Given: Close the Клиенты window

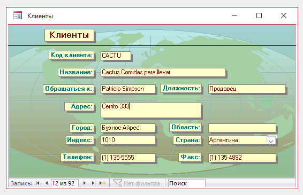Looking at the screenshot, I should (284, 15).
